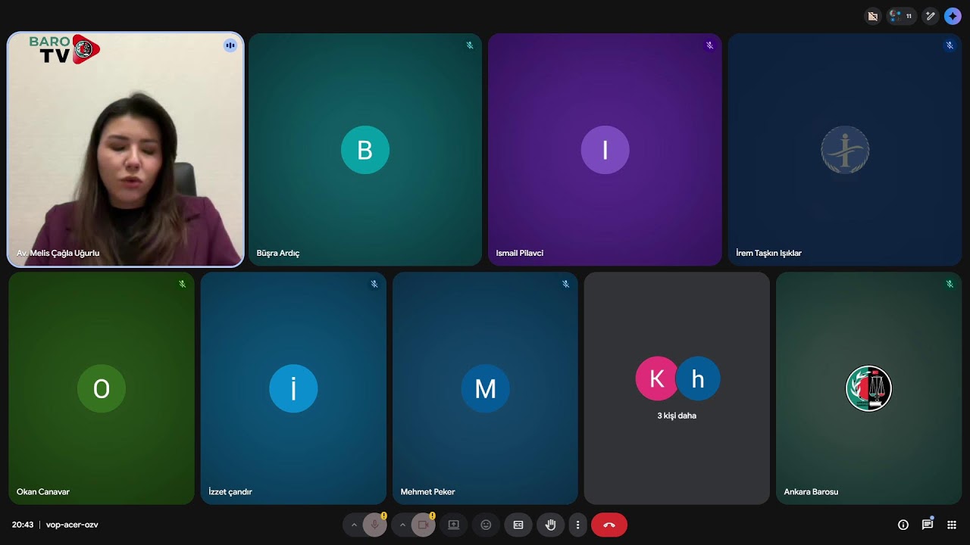Expand audio settings arrow beside the microphone
This screenshot has height=545, width=970.
point(354,525)
